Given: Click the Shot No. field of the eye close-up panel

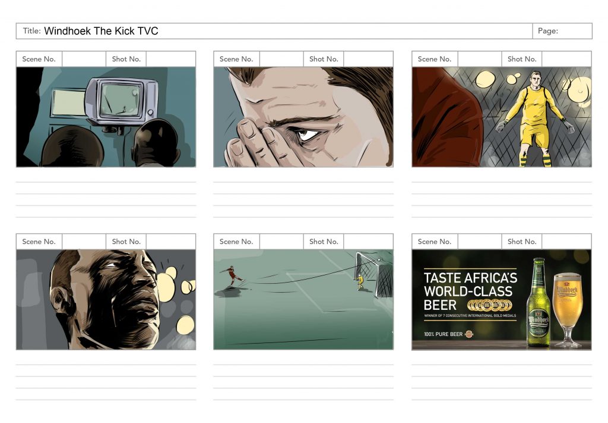Looking at the screenshot, I should point(368,59).
